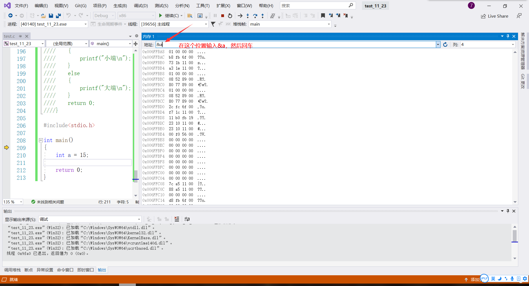Click the 未找到相关问题 status indicator
The image size is (529, 286).
[x=47, y=202]
